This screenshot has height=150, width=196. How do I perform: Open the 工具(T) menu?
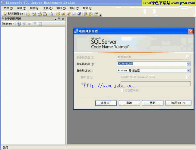(x=48, y=8)
